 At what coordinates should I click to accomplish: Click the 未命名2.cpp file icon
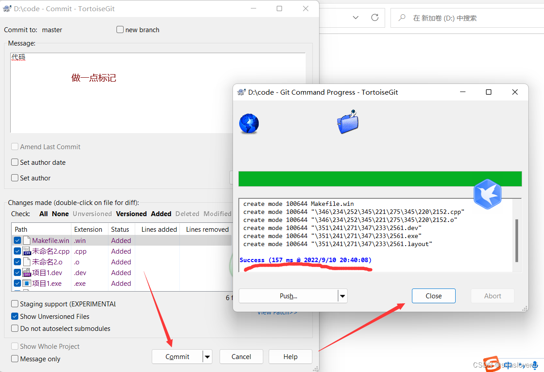(27, 251)
